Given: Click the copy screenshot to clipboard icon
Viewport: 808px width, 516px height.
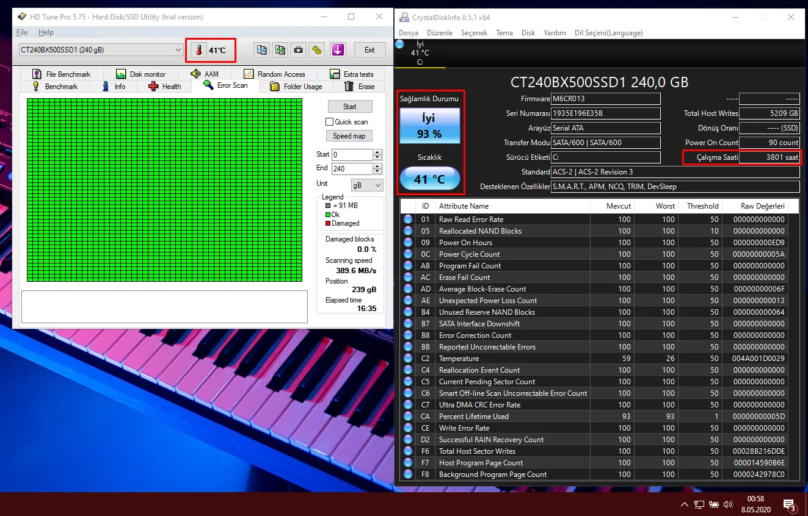Looking at the screenshot, I should point(280,49).
